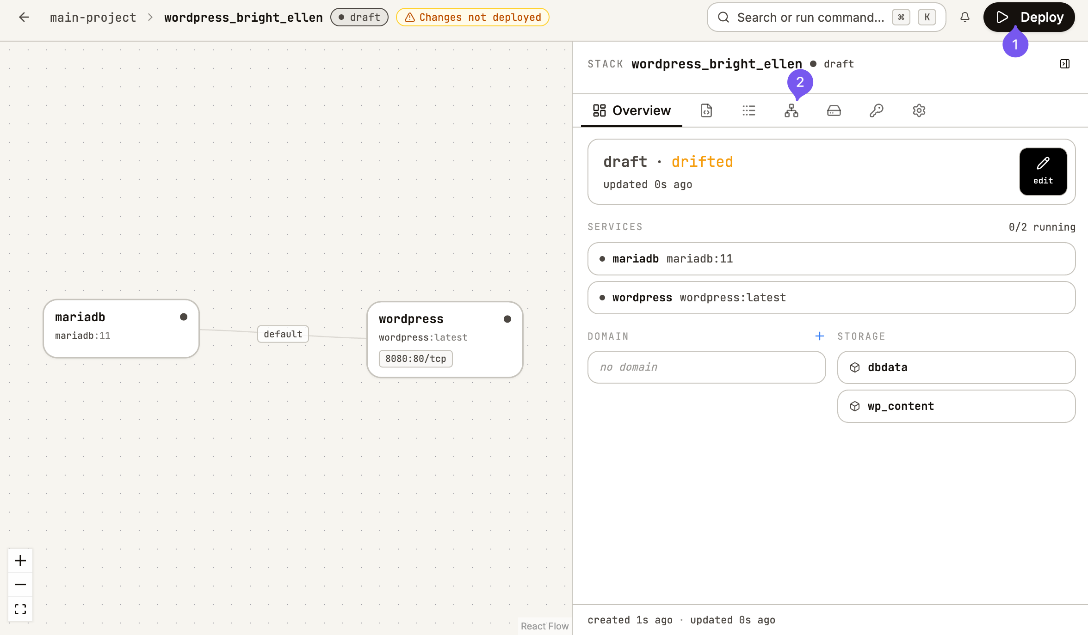Select the mariadb service row
The width and height of the screenshot is (1088, 635).
click(x=832, y=259)
